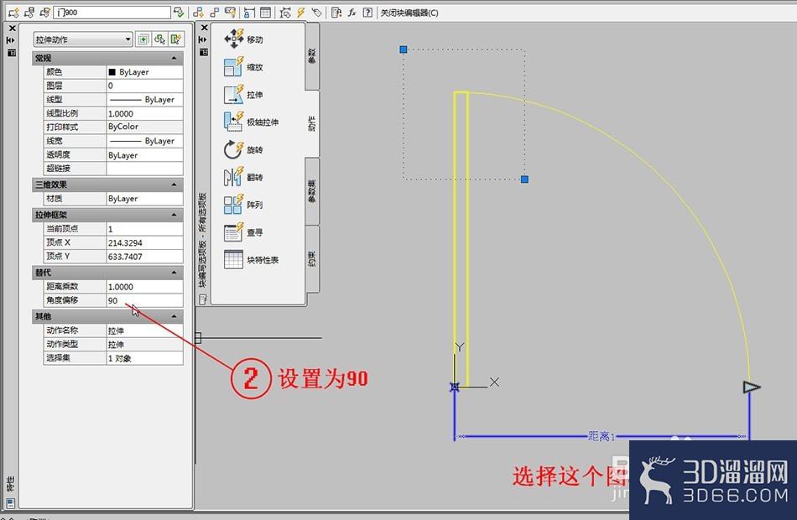Click the Select Objects icon in properties palette

[x=160, y=39]
